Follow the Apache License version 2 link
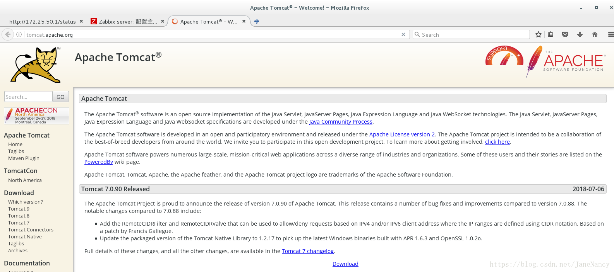This screenshot has height=272, width=614. pos(402,134)
